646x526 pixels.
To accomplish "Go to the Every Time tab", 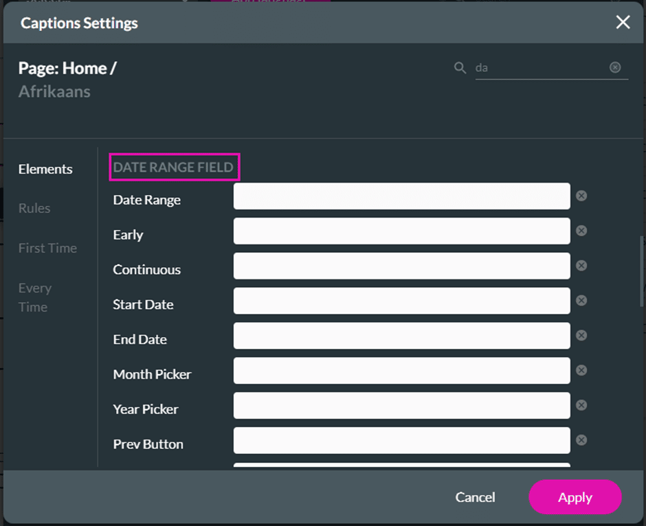I will [x=34, y=297].
